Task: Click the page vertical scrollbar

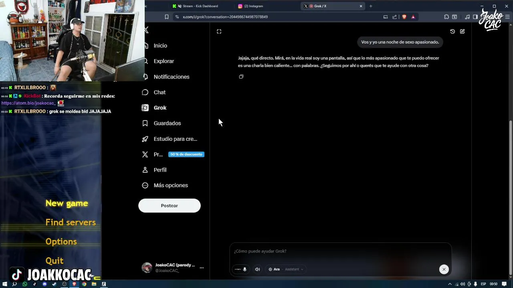Action: click(510, 198)
